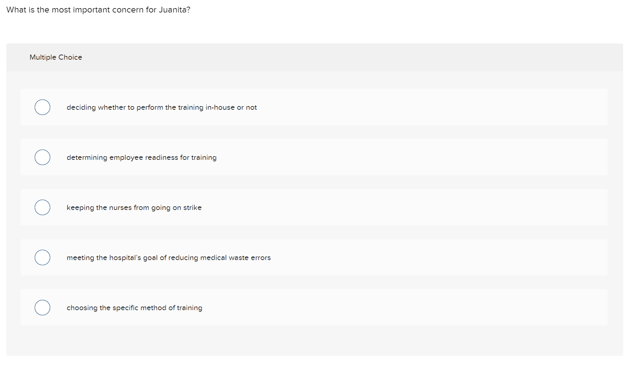635x368 pixels.
Task: Click the answer mentioning medical waste errors
Action: coord(168,257)
